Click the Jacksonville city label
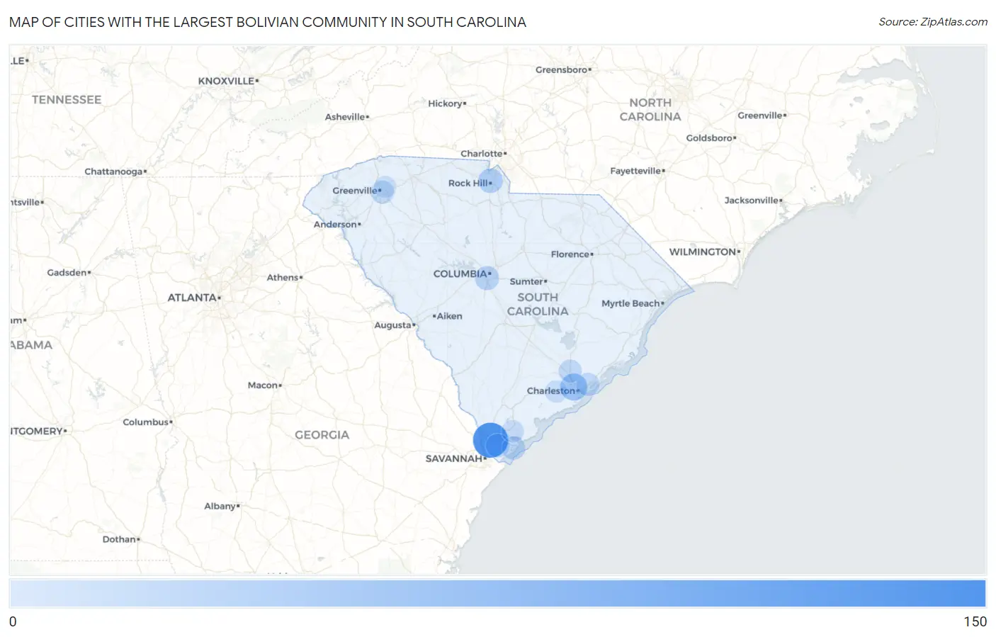The height and width of the screenshot is (637, 996). coord(753,201)
